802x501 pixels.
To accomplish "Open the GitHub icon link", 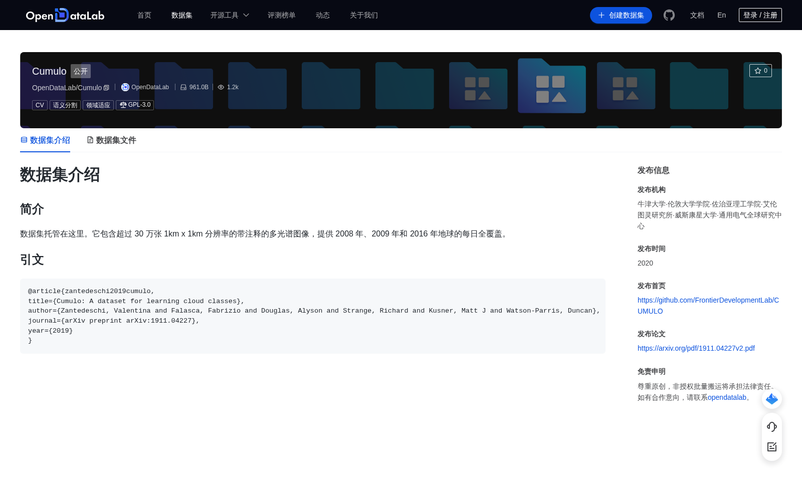I will click(x=669, y=15).
